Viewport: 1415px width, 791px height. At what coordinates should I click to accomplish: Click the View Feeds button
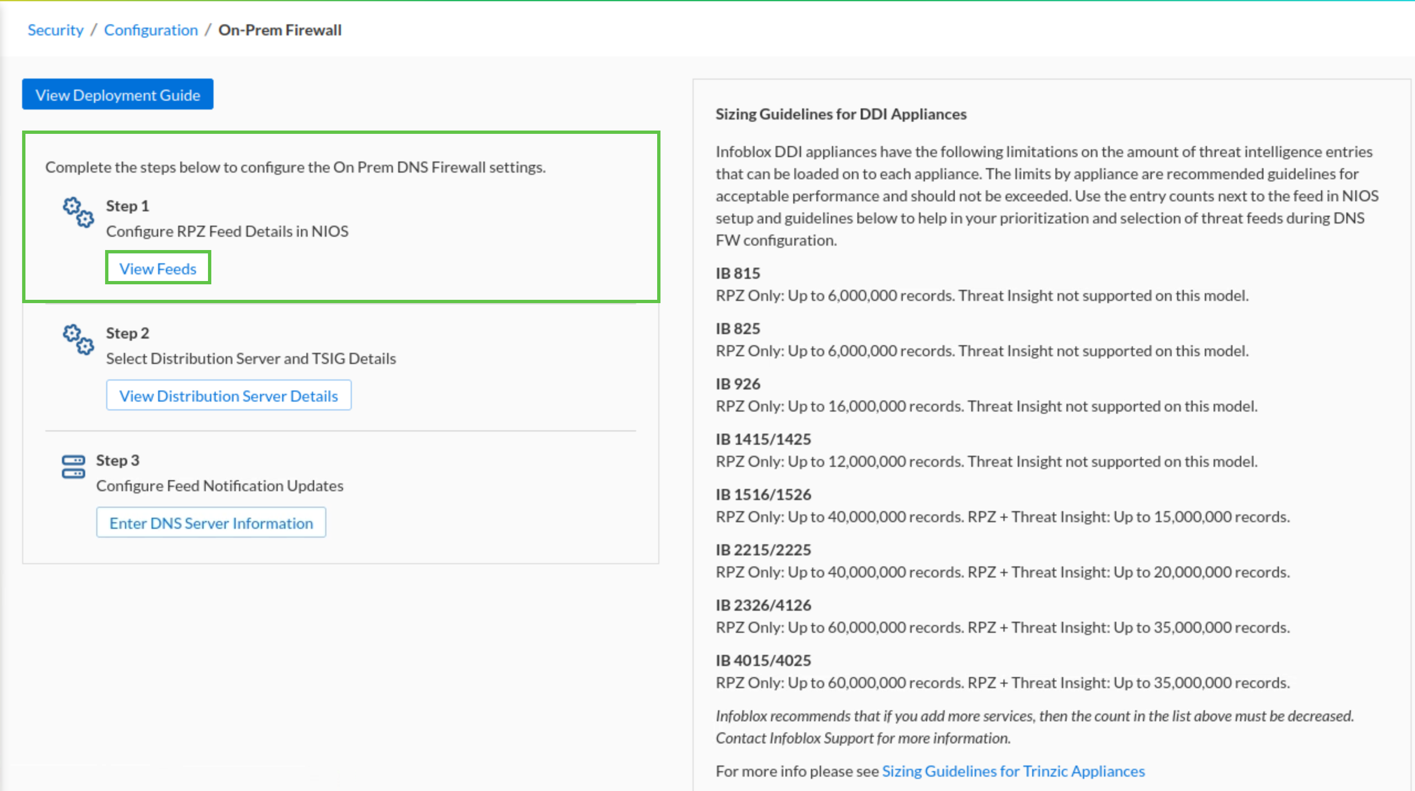158,268
